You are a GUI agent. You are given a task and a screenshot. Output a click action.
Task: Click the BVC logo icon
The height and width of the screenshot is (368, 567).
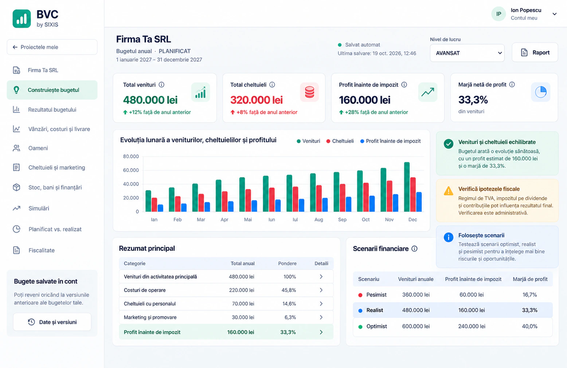(x=21, y=19)
